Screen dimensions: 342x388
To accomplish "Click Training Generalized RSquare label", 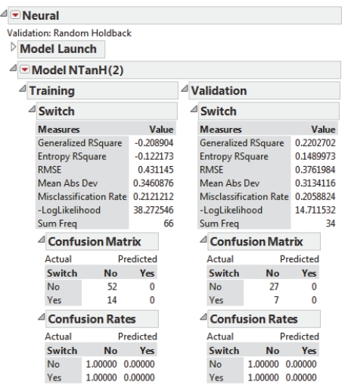I will [x=80, y=143].
